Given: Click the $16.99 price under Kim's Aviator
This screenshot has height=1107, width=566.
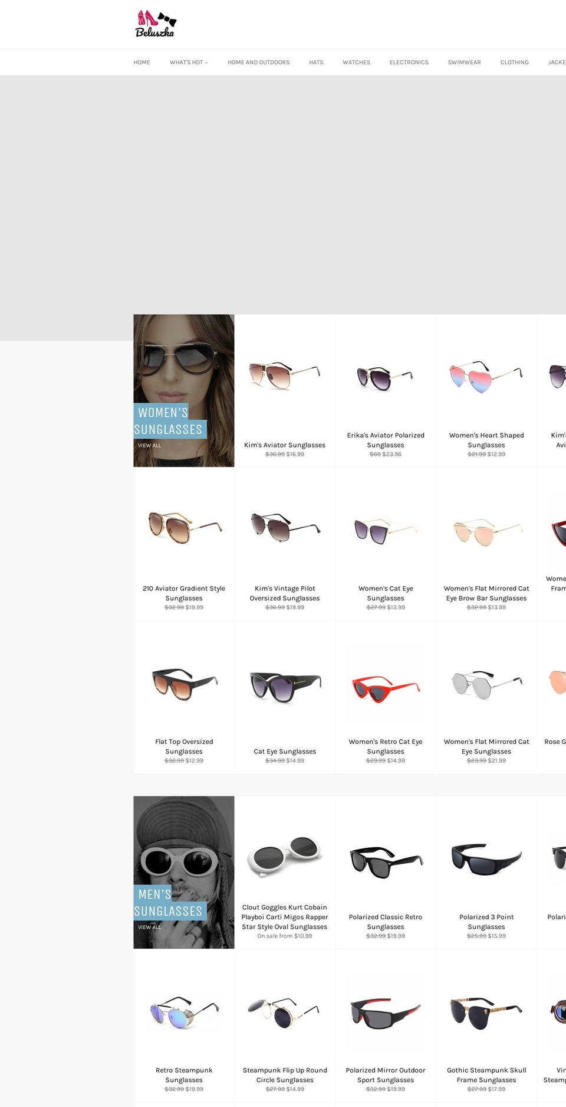Looking at the screenshot, I should (295, 454).
